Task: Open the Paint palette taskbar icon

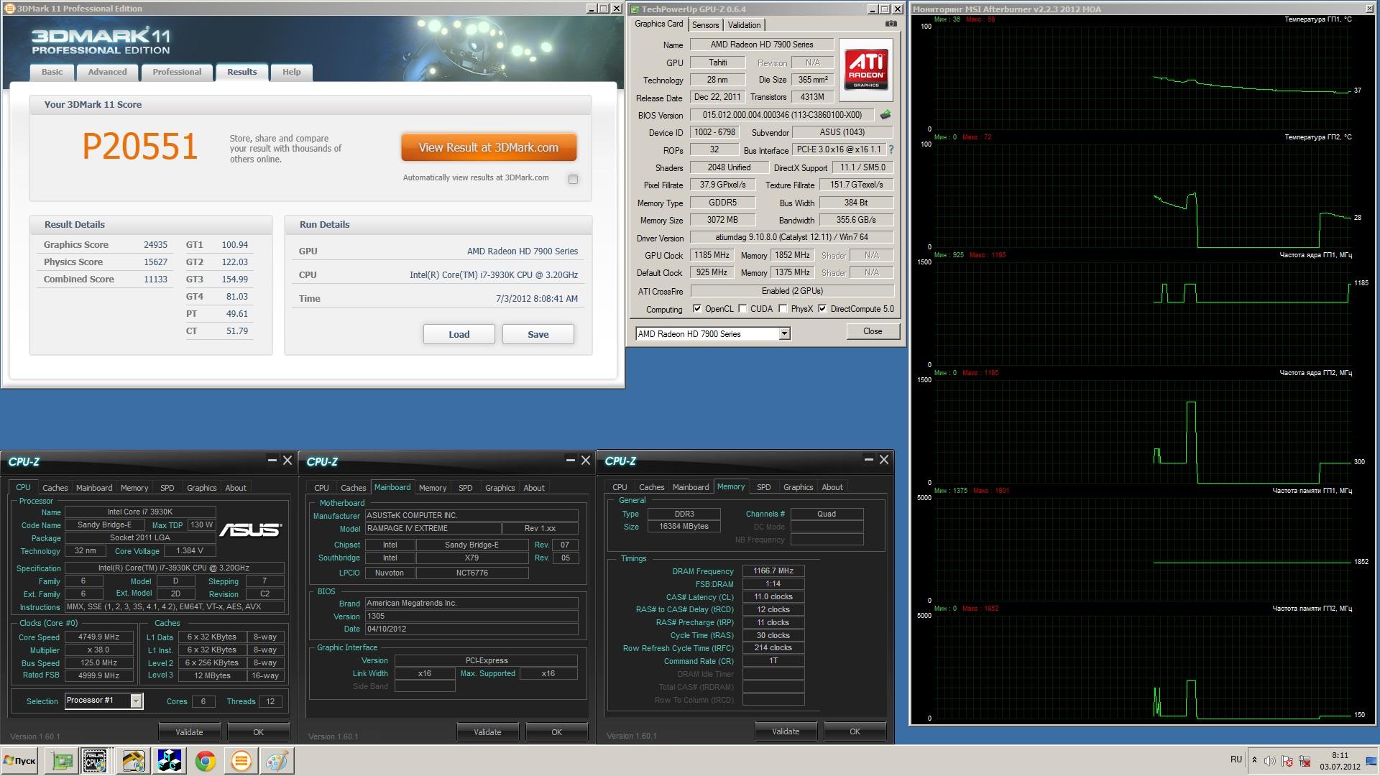Action: click(x=277, y=761)
